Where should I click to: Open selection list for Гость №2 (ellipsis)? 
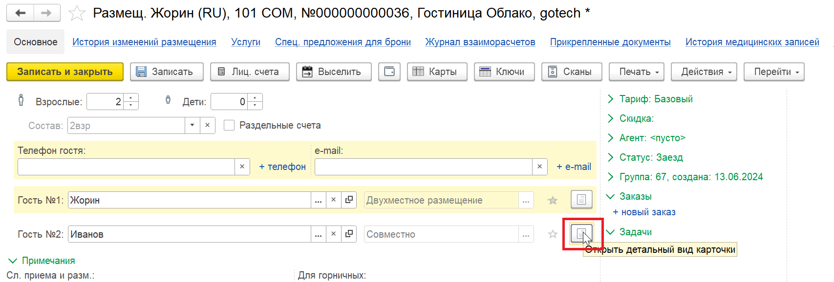coord(319,234)
